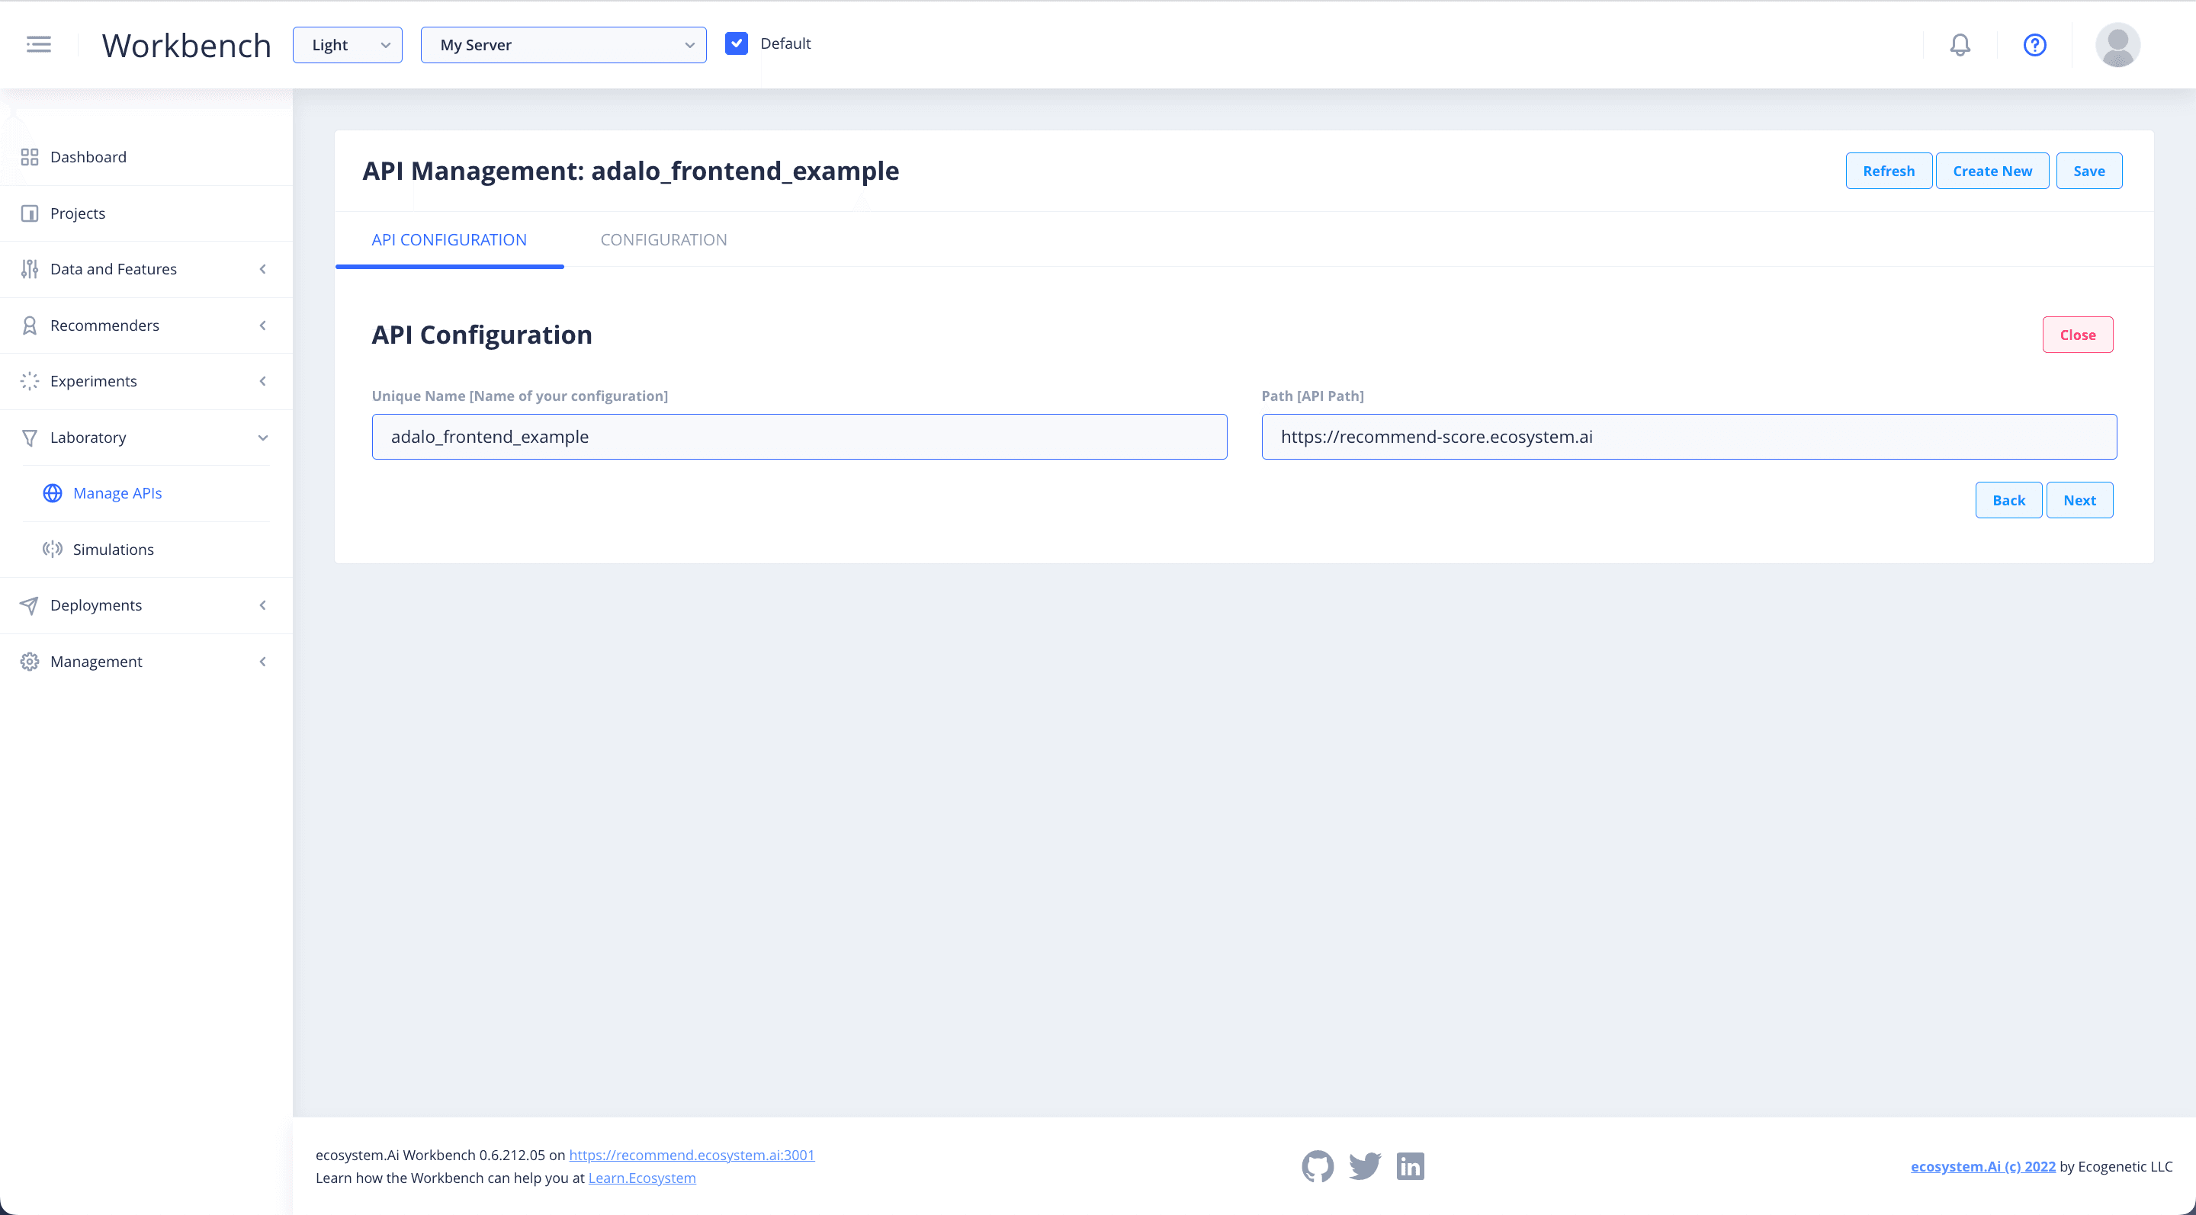Collapse the Laboratory section chevron
This screenshot has width=2196, height=1215.
262,437
